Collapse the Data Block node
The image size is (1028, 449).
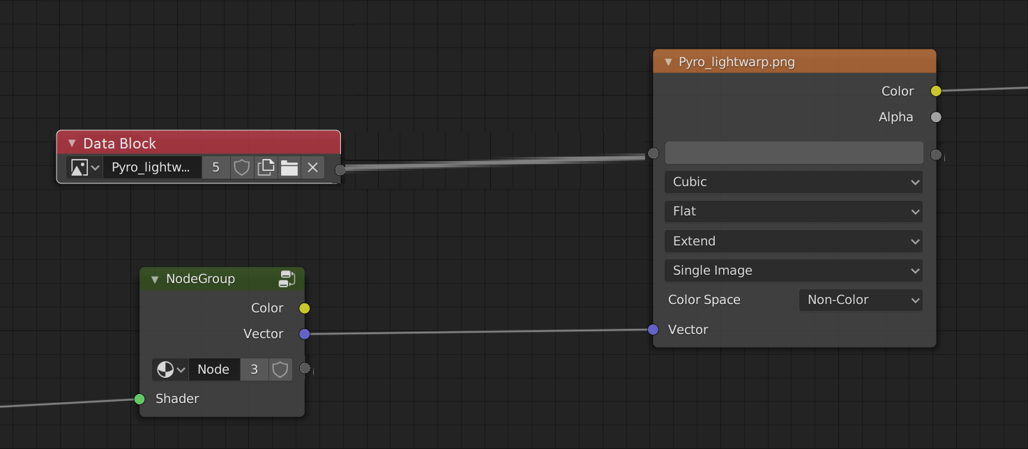point(72,144)
